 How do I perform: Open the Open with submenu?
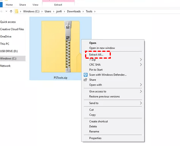point(113,85)
